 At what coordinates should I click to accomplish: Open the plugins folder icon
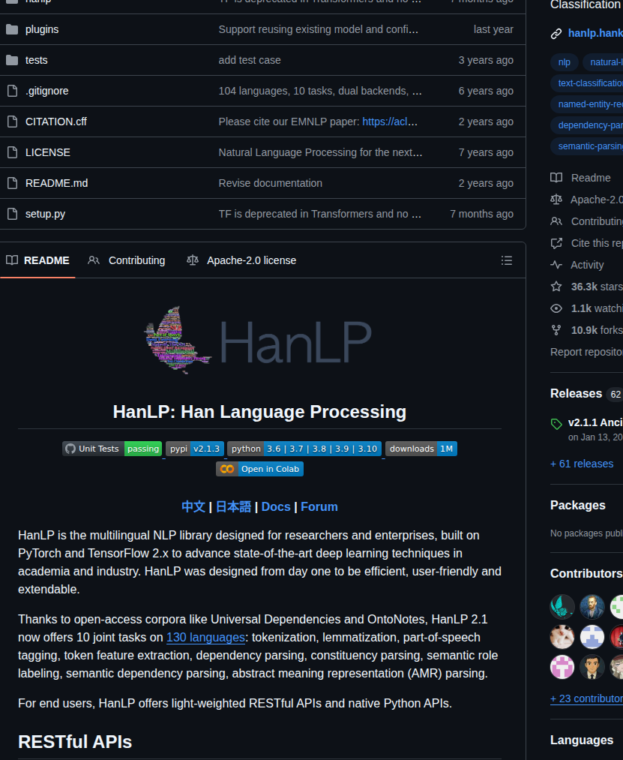click(12, 29)
